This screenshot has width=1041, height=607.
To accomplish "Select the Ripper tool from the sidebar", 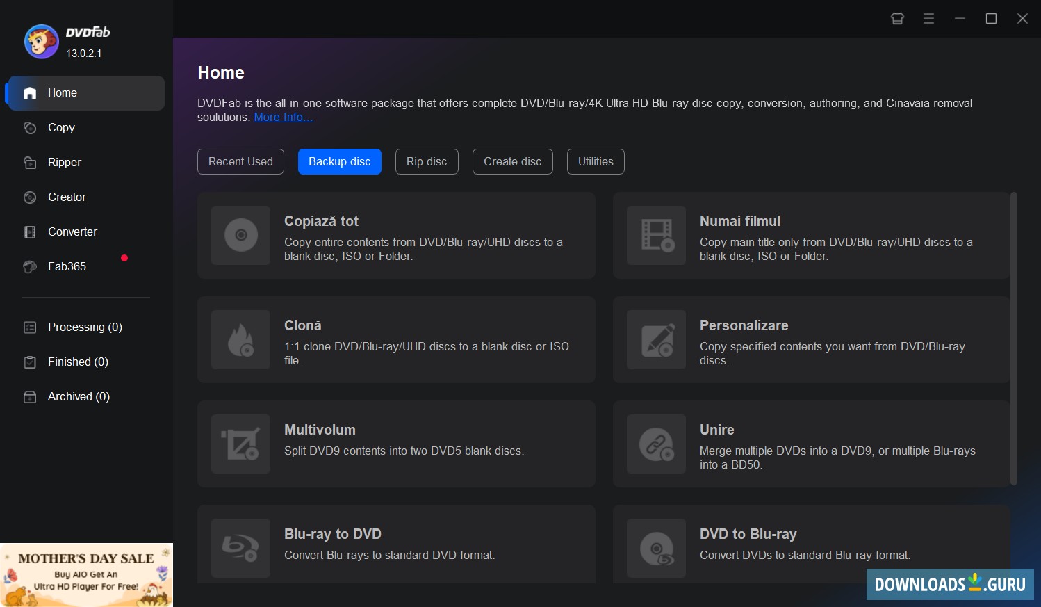I will coord(64,162).
